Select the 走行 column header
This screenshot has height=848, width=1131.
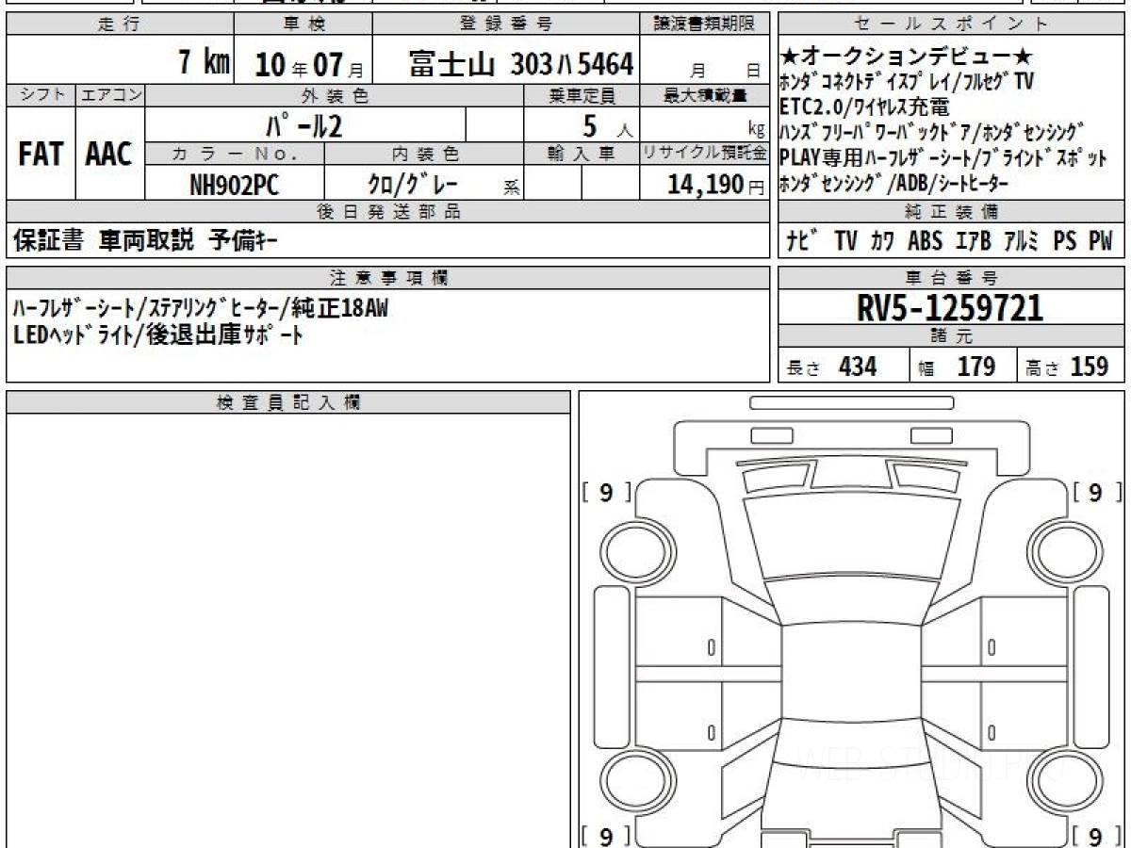[x=121, y=24]
